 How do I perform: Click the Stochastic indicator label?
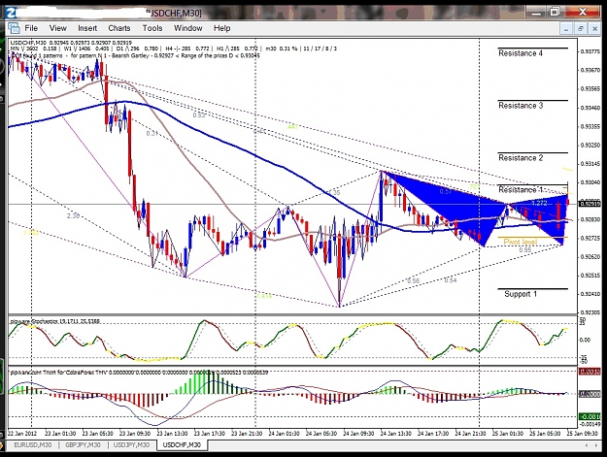(54, 321)
